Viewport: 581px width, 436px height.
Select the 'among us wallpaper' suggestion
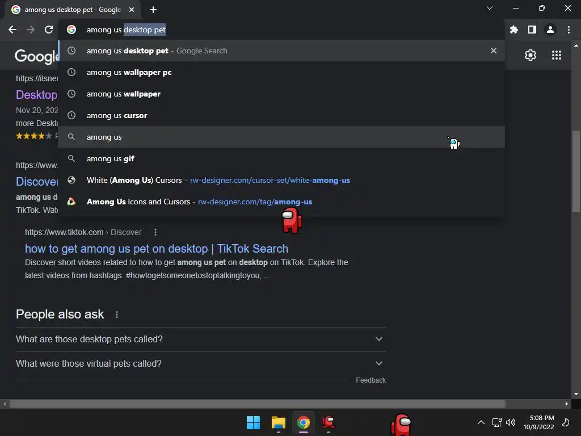[x=281, y=94]
